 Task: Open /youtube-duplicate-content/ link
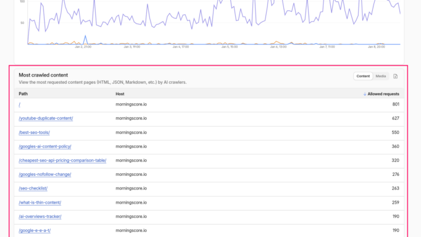coord(46,118)
